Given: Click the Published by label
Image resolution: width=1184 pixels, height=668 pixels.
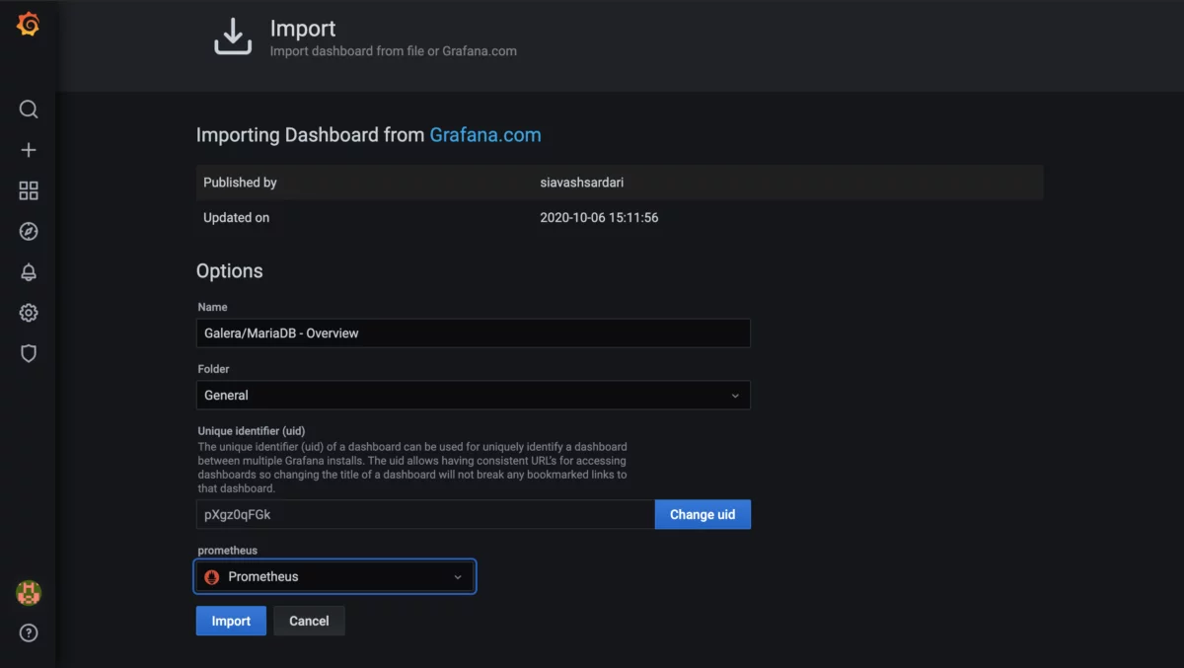Looking at the screenshot, I should [240, 183].
